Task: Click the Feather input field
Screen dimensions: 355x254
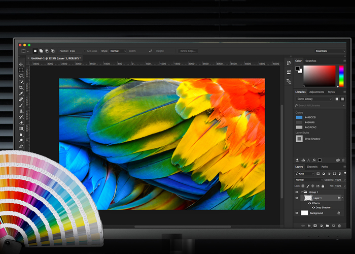Action: coord(75,51)
